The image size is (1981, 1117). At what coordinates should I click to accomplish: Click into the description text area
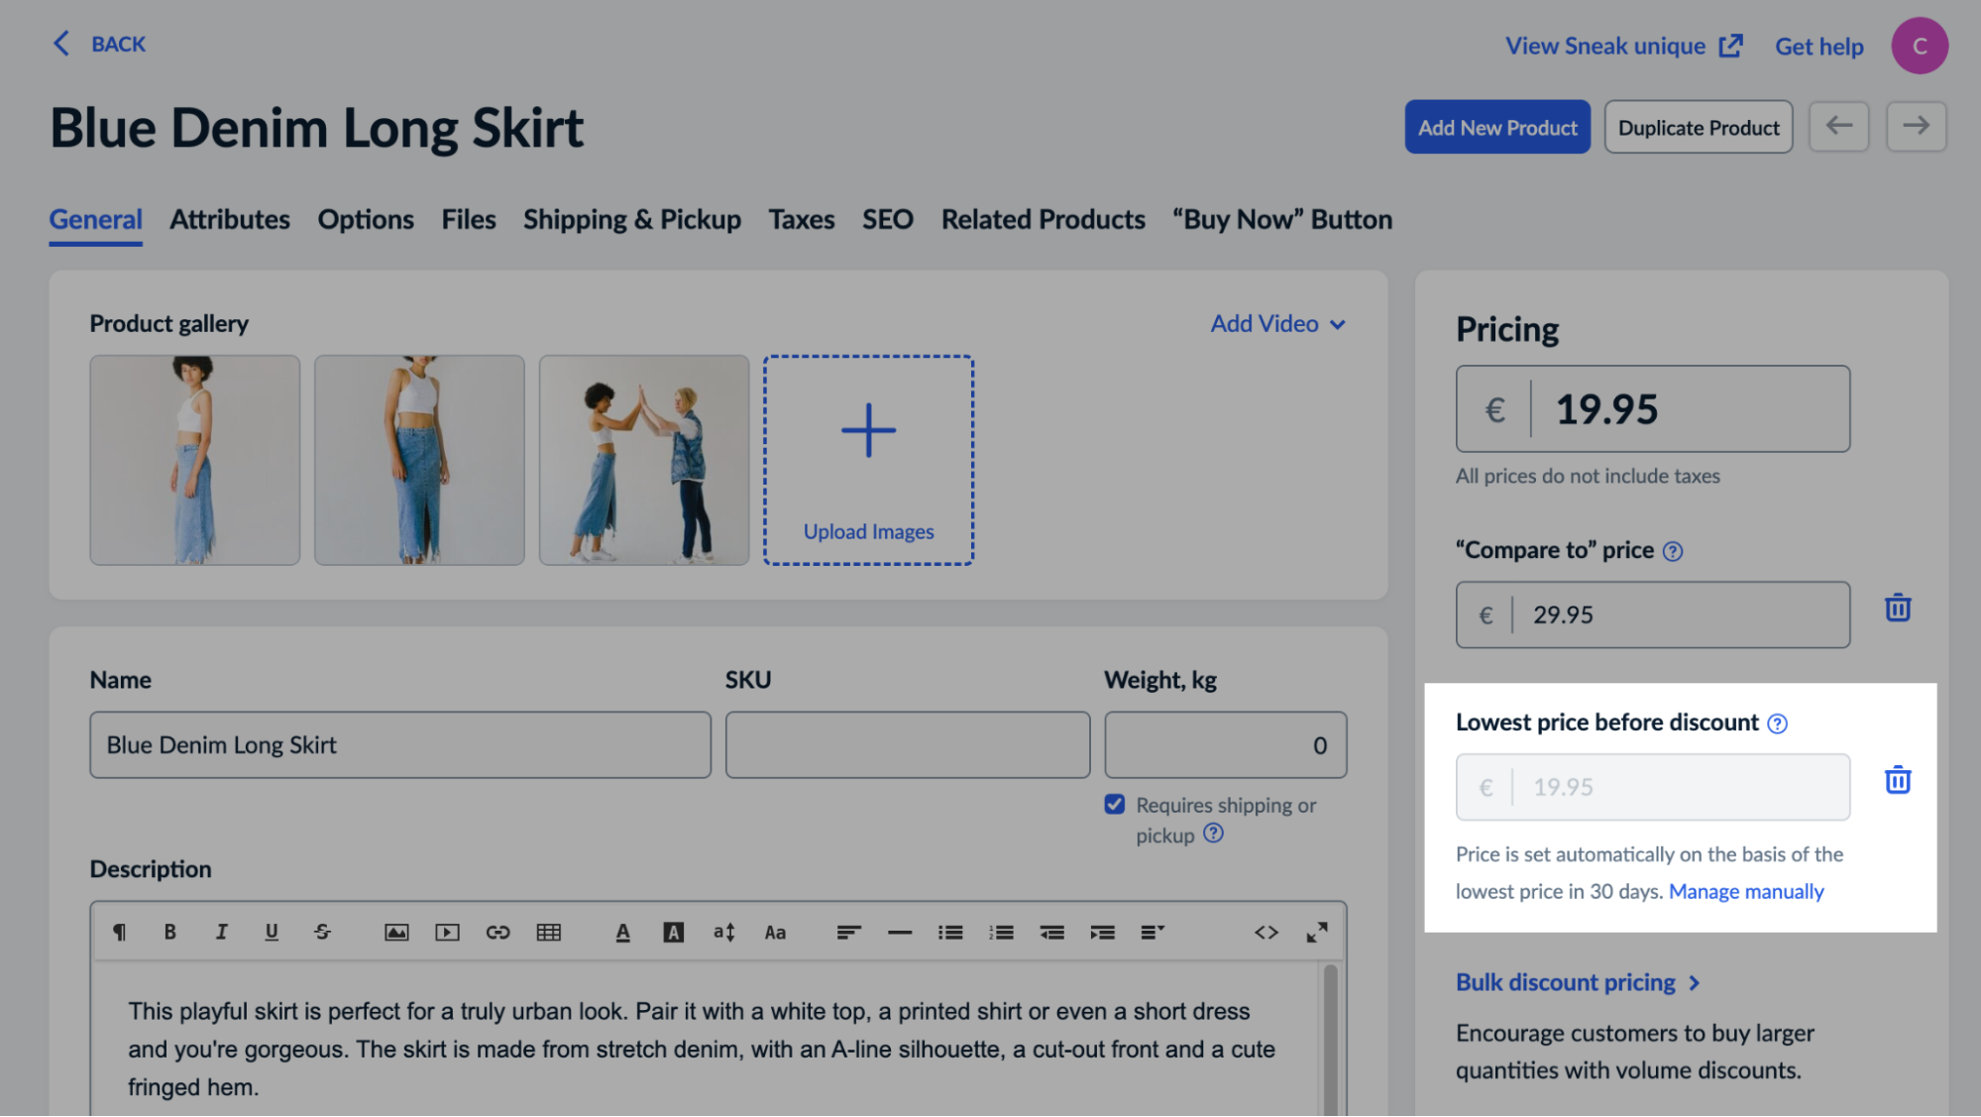707,1041
